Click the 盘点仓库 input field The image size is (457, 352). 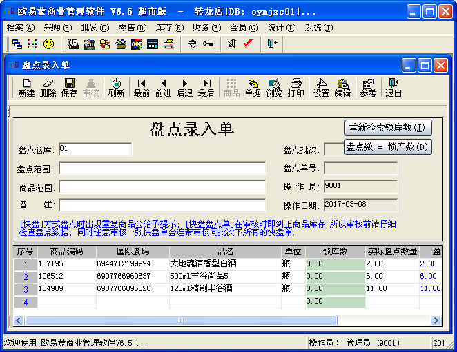pos(95,149)
